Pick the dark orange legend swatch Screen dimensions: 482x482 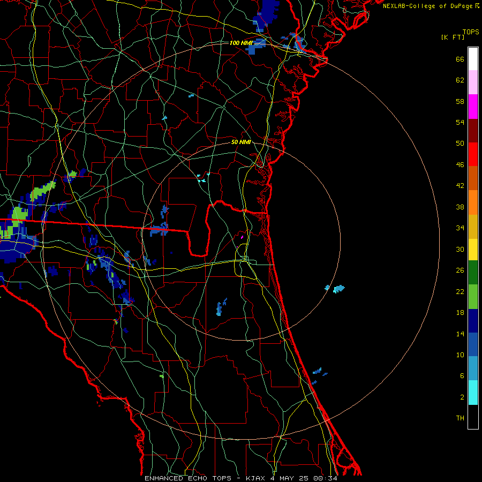pyautogui.click(x=473, y=178)
